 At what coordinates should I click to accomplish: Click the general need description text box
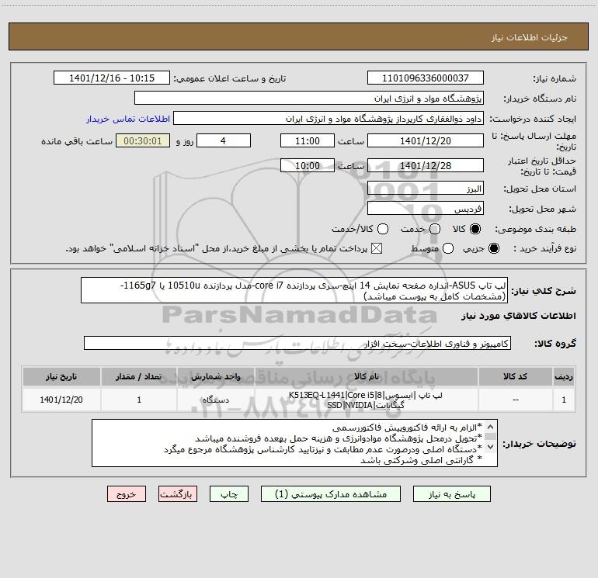pyautogui.click(x=294, y=290)
